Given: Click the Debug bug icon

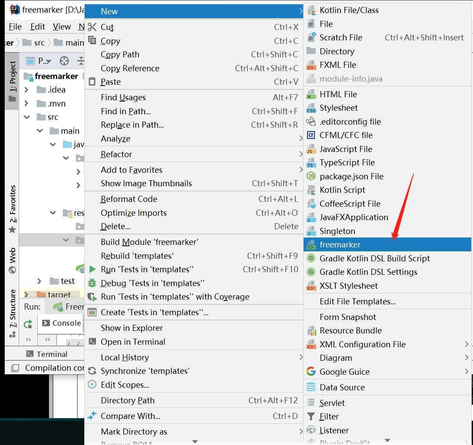Looking at the screenshot, I should (92, 283).
